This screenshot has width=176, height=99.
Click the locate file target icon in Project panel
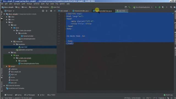[43, 11]
